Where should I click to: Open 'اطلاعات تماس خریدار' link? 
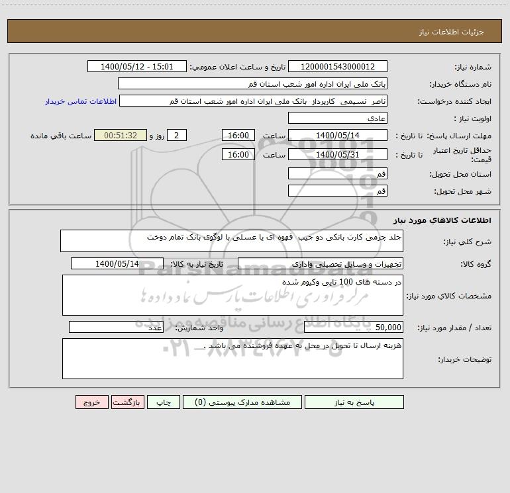click(x=81, y=101)
